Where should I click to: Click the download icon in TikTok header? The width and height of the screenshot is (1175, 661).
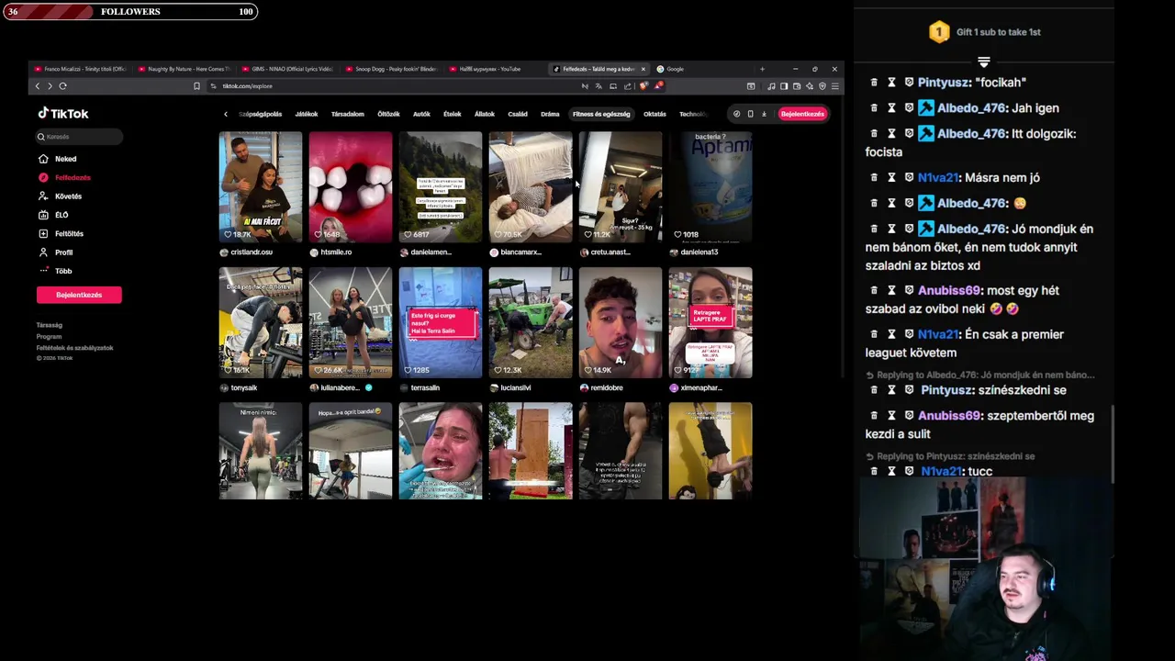pyautogui.click(x=764, y=114)
